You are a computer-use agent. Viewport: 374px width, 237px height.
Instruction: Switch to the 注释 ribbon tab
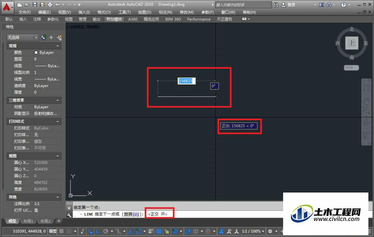(37, 19)
